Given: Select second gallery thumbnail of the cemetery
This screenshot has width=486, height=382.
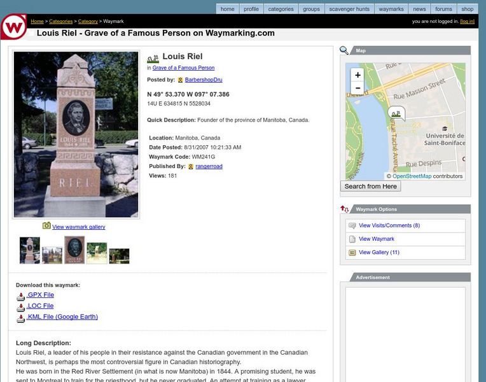Looking at the screenshot, I should pos(52,255).
